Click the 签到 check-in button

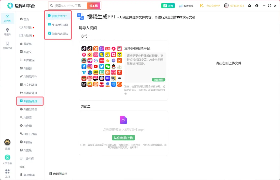[168, 6]
